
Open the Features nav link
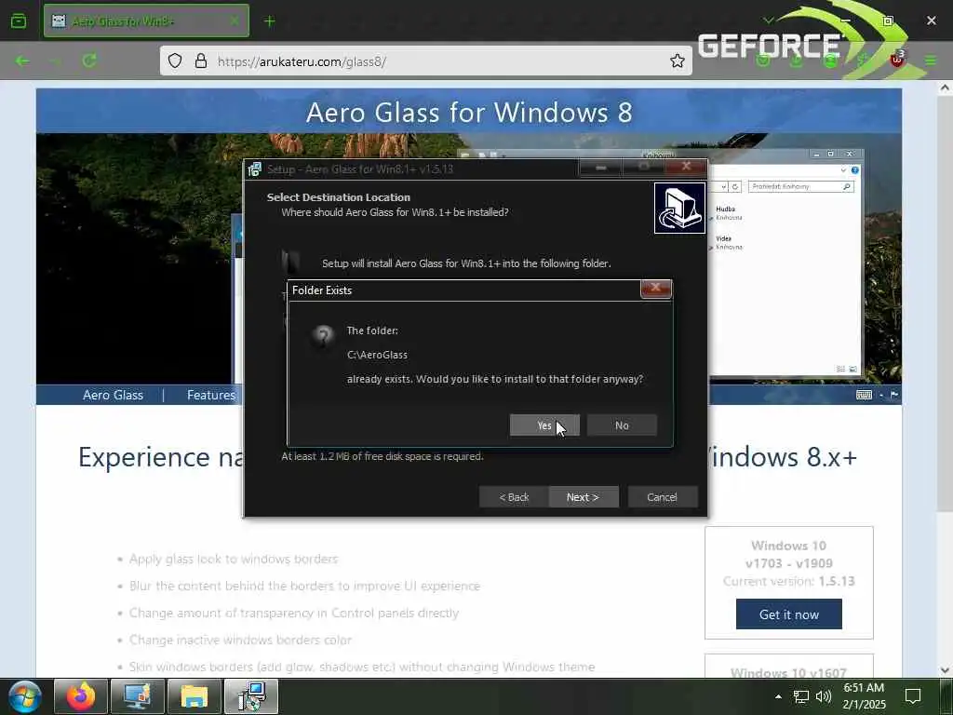211,395
